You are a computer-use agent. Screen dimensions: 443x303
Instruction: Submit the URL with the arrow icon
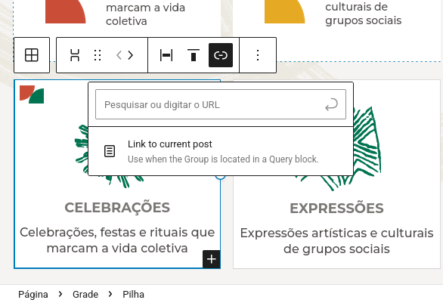pos(331,104)
